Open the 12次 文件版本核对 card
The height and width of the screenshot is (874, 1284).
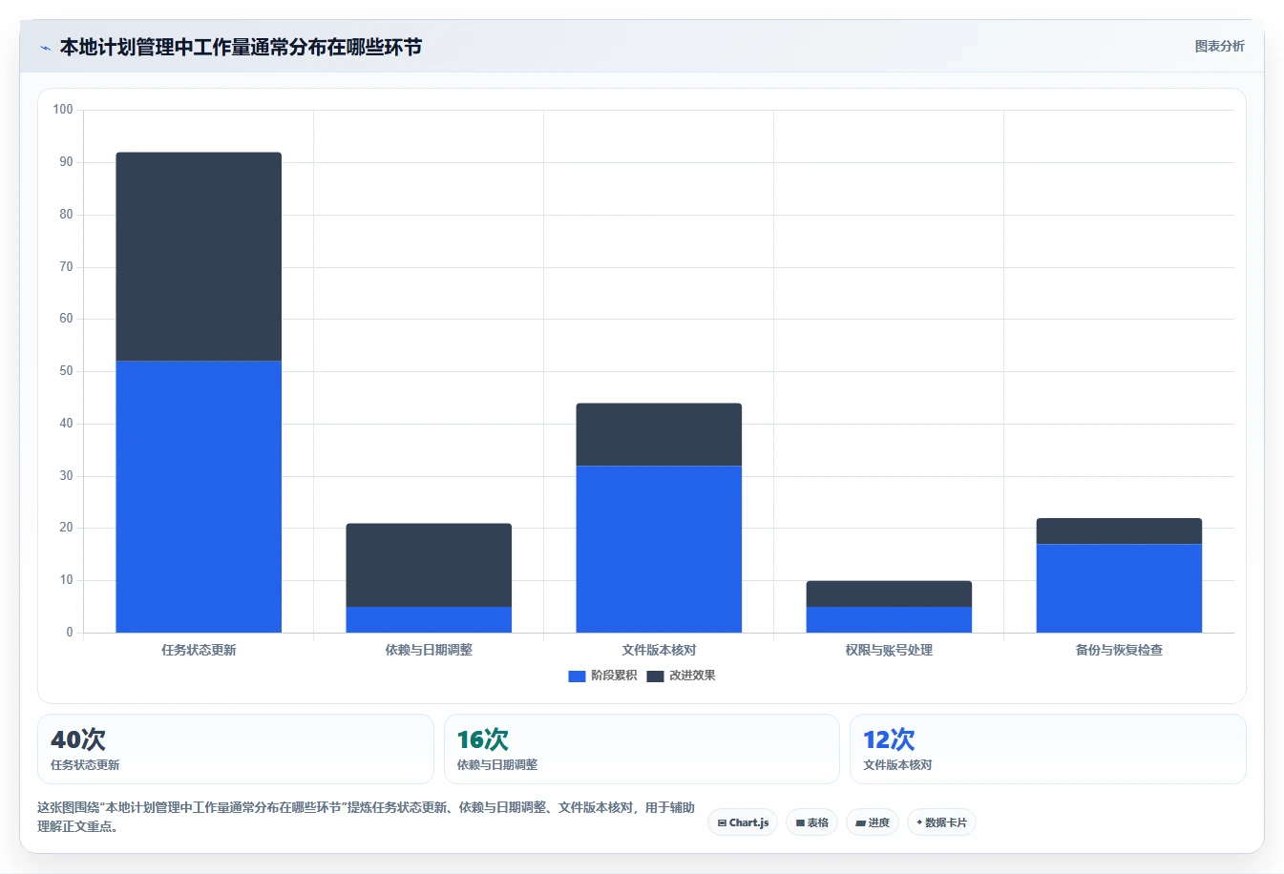[1048, 749]
